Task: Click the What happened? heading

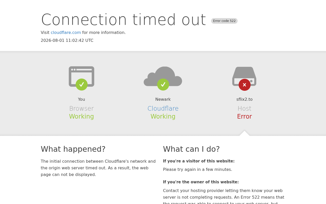Action: (73, 149)
